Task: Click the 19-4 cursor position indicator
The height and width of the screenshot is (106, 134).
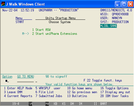Action: [x=16, y=104]
